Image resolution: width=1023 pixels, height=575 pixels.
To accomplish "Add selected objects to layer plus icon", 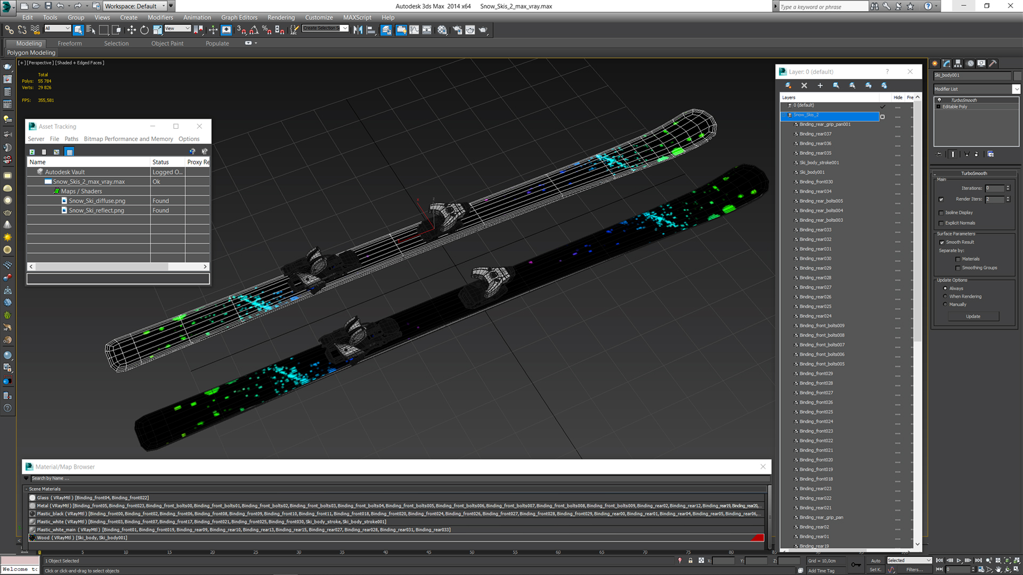I will (820, 86).
